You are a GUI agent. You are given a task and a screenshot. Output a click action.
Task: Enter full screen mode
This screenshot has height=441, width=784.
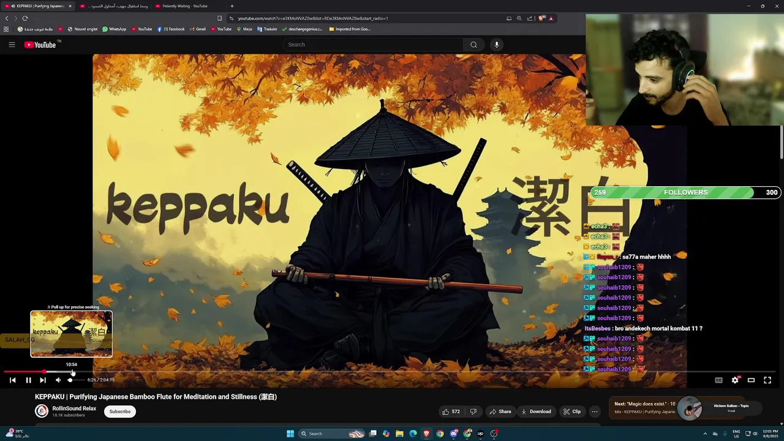tap(767, 380)
